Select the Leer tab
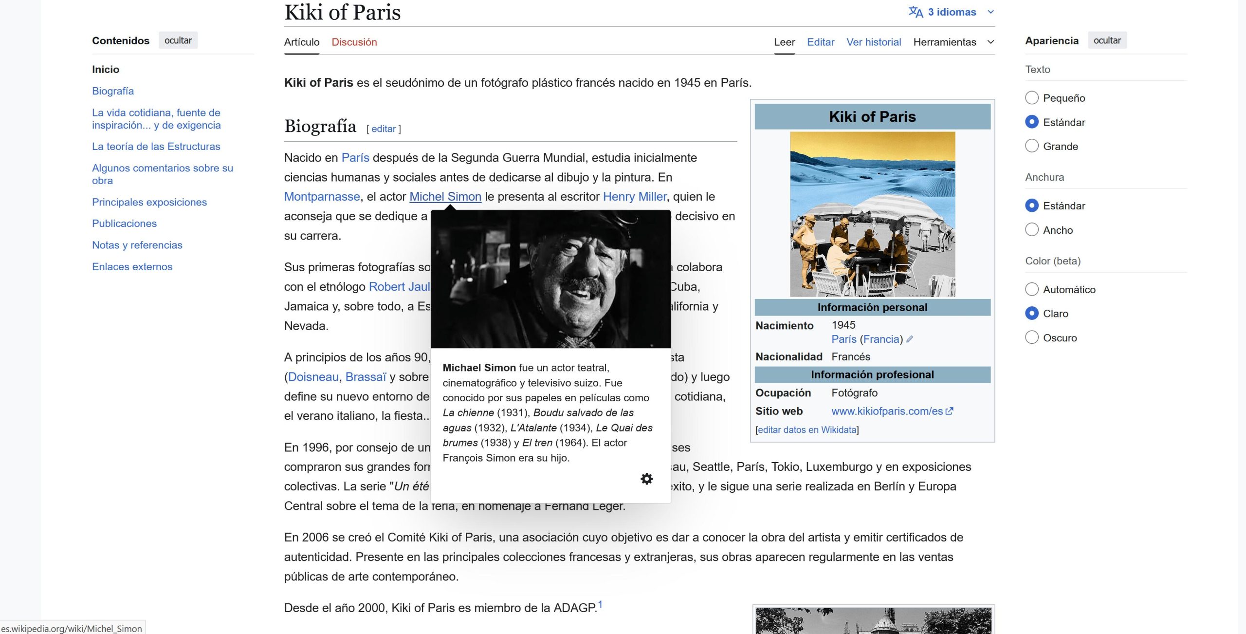1246x634 pixels. point(785,42)
